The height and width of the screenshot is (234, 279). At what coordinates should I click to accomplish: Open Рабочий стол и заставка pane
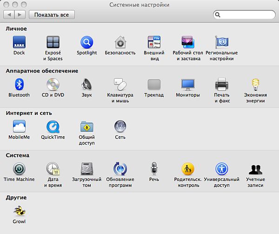pyautogui.click(x=188, y=42)
